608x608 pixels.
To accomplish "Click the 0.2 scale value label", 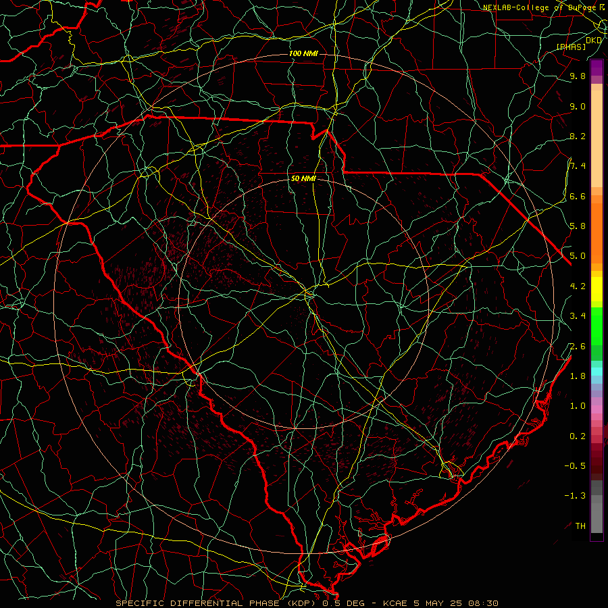I will click(578, 436).
